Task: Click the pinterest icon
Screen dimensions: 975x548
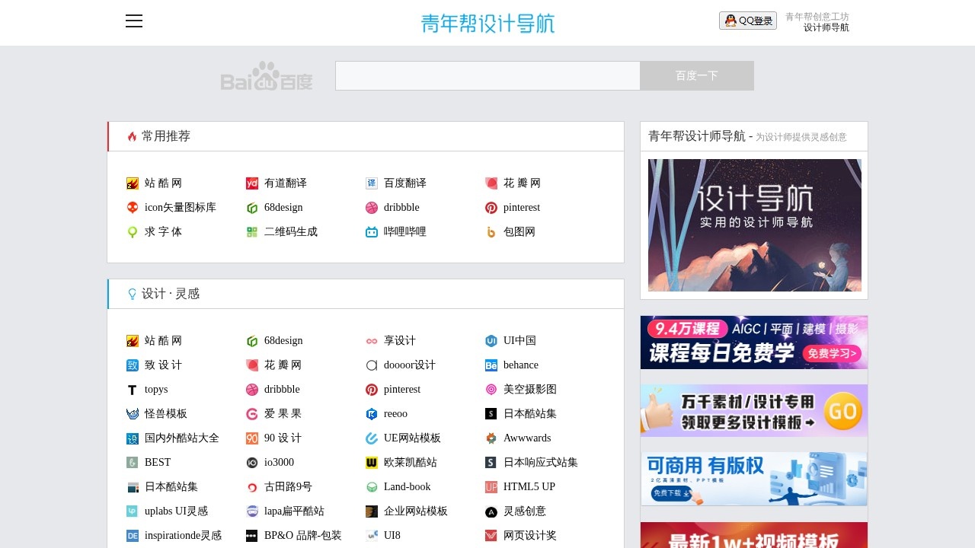Action: coord(491,207)
